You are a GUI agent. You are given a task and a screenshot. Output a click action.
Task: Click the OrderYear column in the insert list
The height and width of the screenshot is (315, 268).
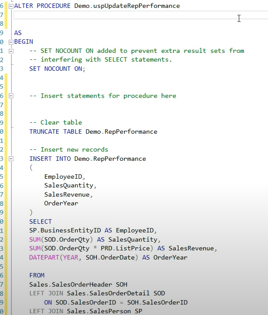point(61,203)
